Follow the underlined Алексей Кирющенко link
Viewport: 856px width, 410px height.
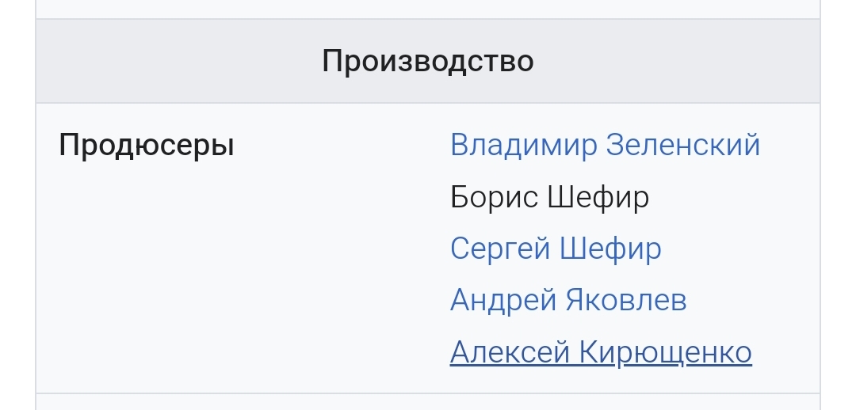[600, 352]
